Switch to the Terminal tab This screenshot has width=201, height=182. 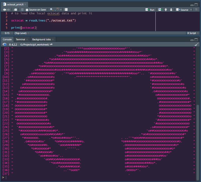click(20, 39)
